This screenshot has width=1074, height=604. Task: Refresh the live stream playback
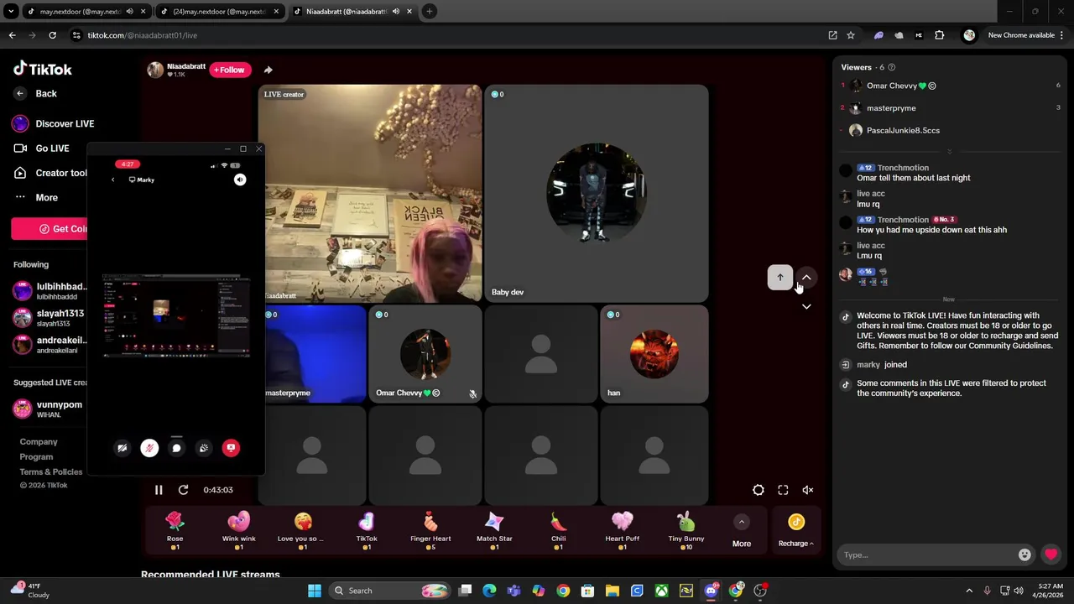[183, 490]
